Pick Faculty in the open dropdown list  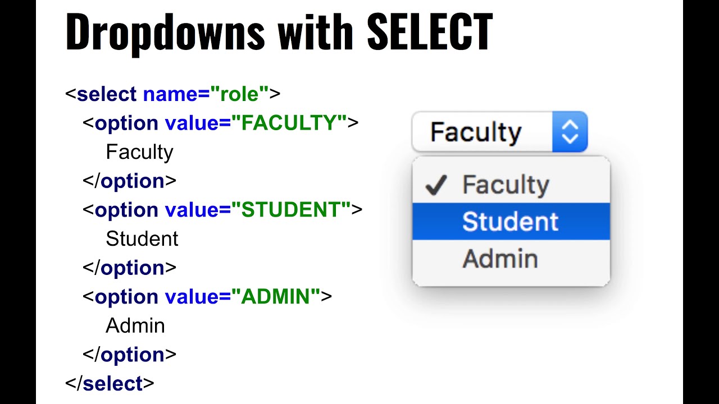point(506,185)
